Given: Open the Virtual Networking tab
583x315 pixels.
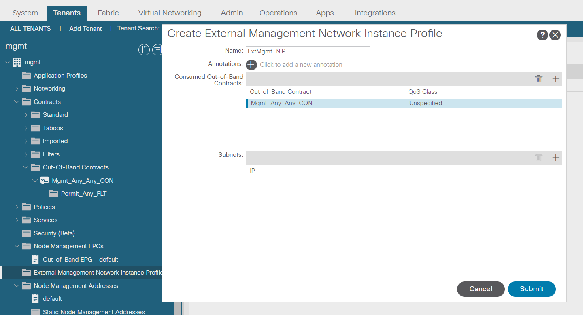Looking at the screenshot, I should (170, 13).
